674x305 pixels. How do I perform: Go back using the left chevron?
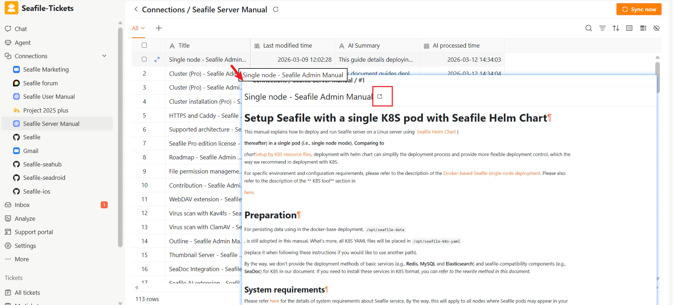point(136,9)
